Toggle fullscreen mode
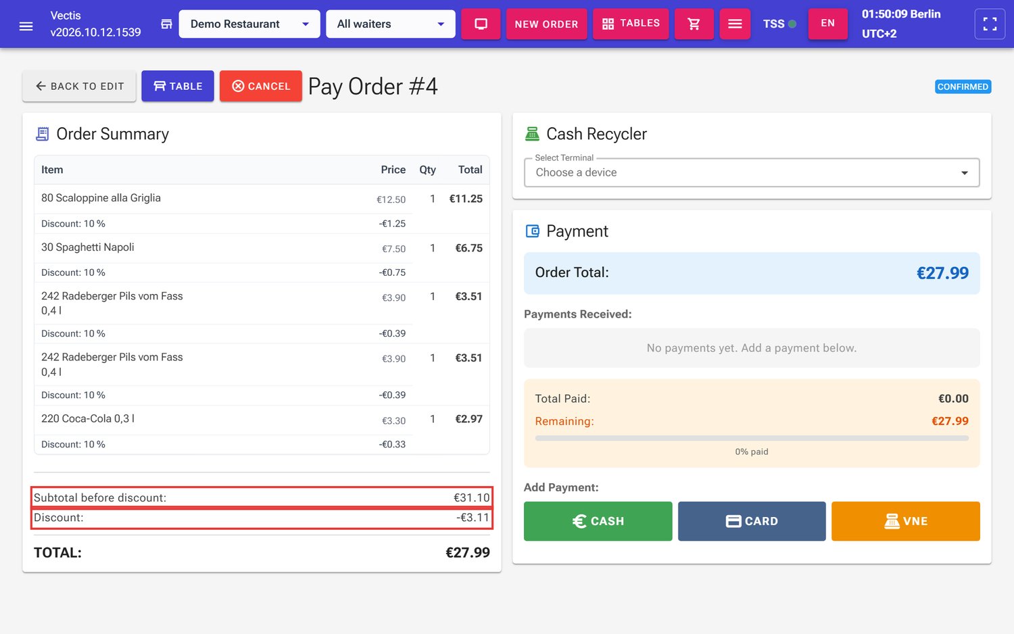 990,24
